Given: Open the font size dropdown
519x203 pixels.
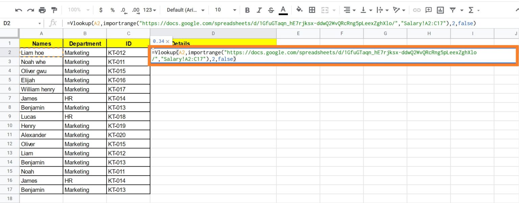Looking at the screenshot, I should click(x=225, y=10).
